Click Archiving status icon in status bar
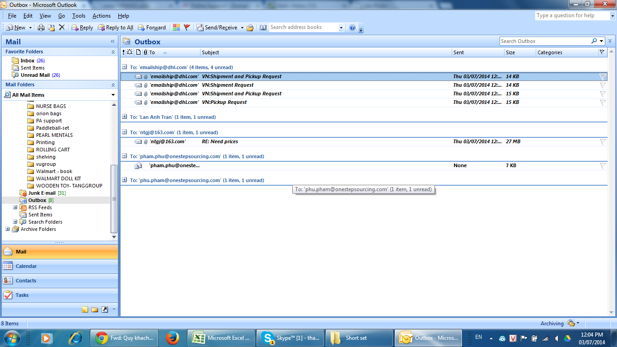 [x=571, y=323]
